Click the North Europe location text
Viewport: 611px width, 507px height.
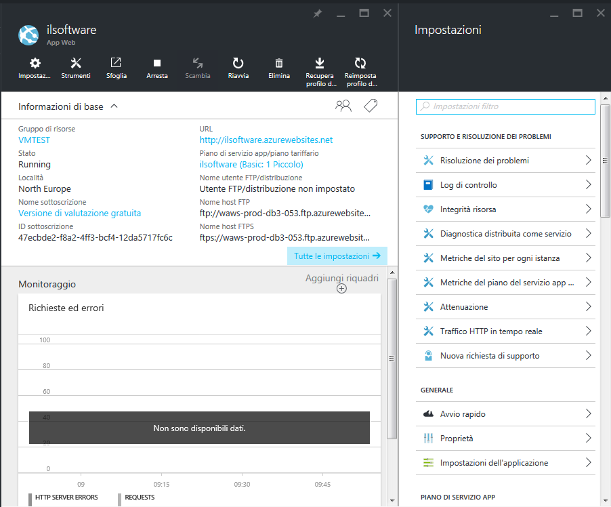pyautogui.click(x=45, y=188)
